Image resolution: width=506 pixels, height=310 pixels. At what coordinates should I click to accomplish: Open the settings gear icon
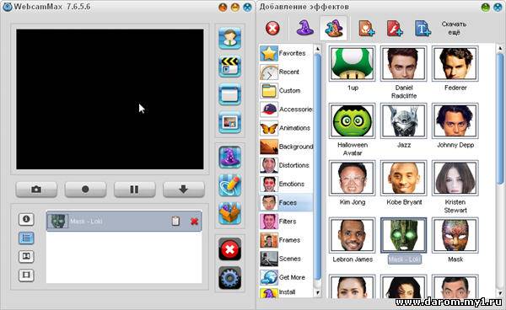[229, 277]
